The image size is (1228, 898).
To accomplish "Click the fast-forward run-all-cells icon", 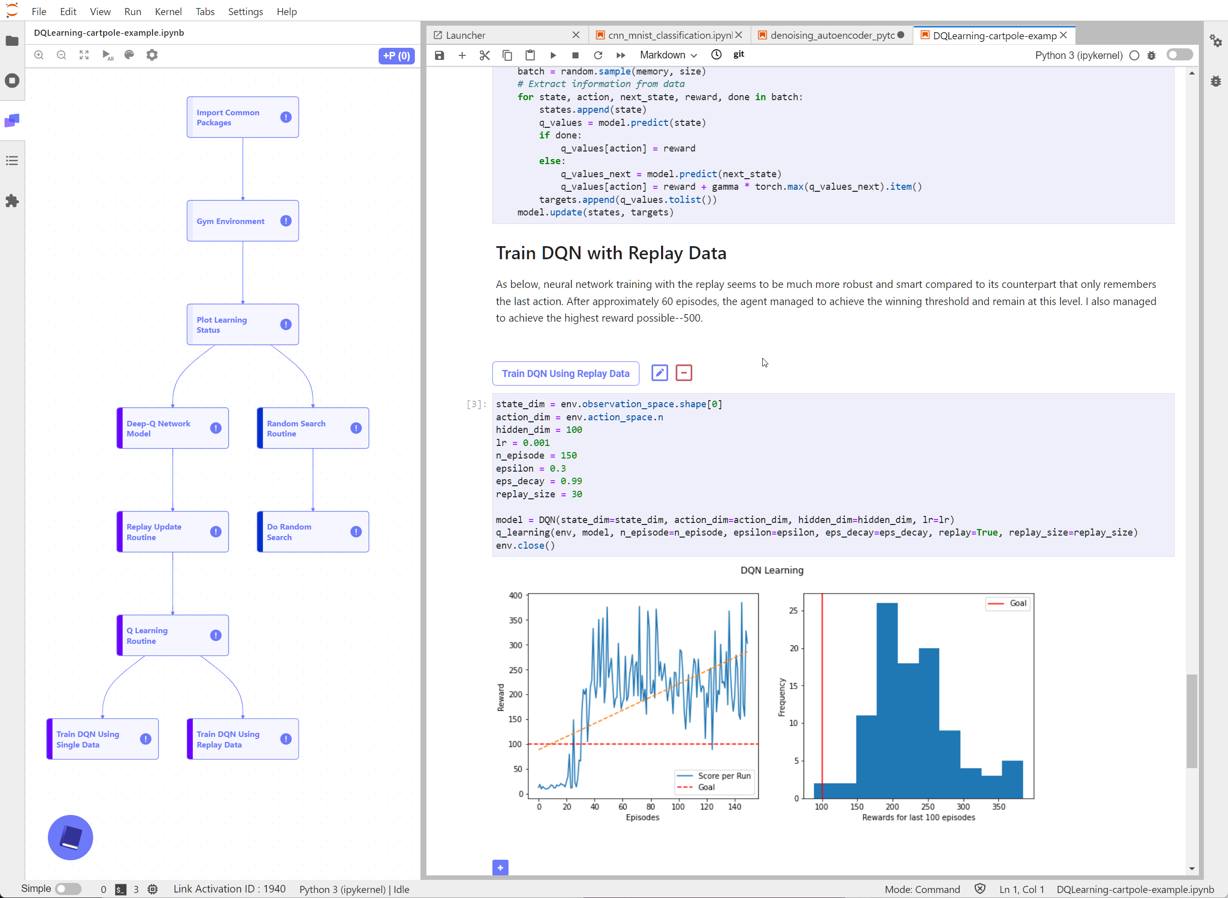I will coord(620,55).
